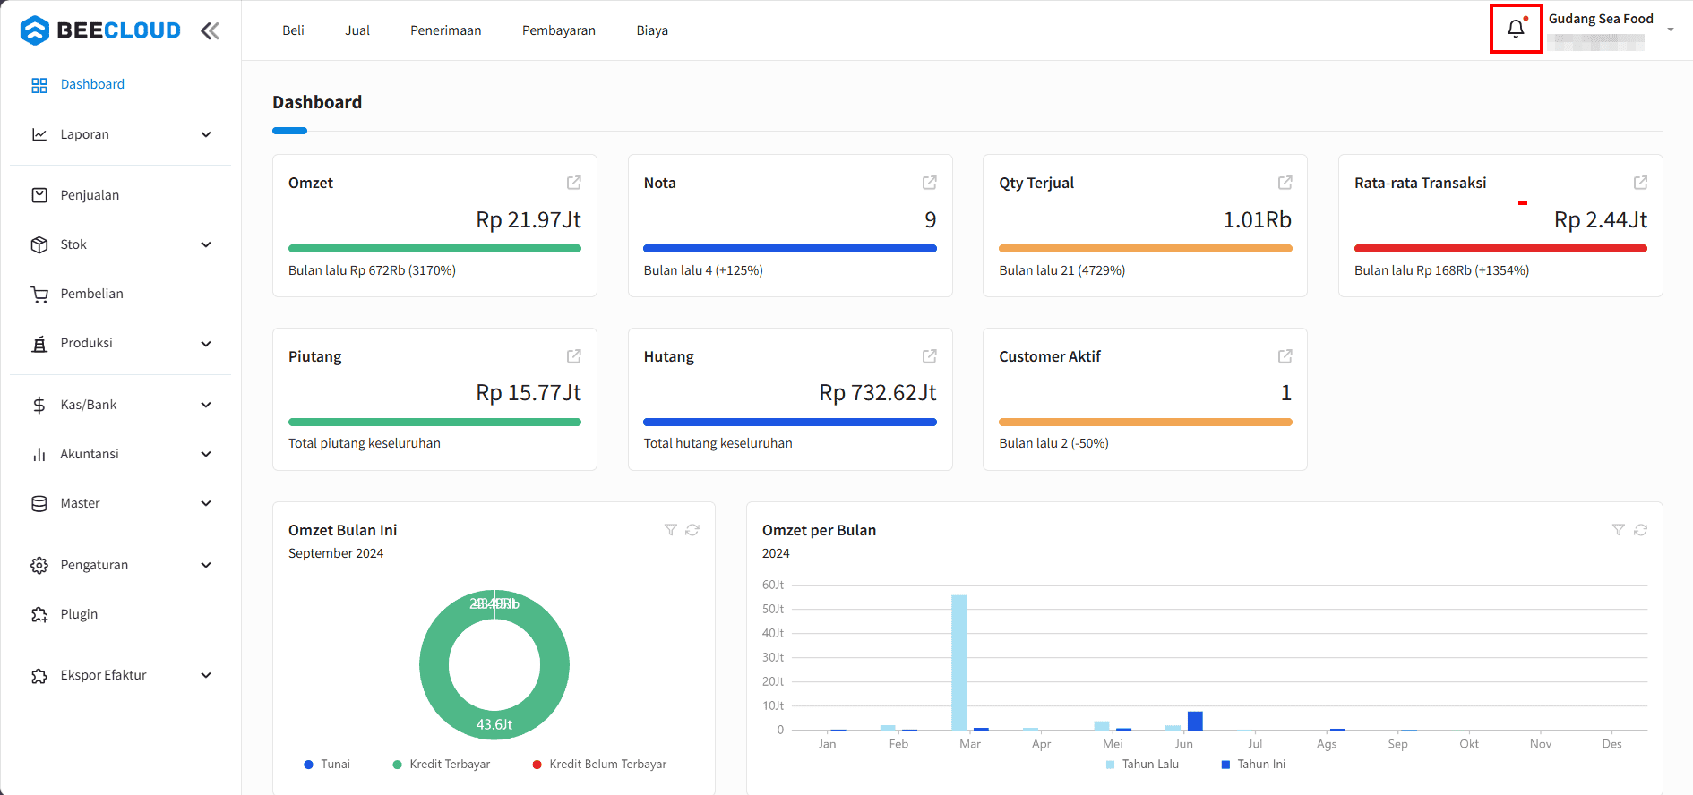Expand the Master menu chevron

tap(206, 503)
